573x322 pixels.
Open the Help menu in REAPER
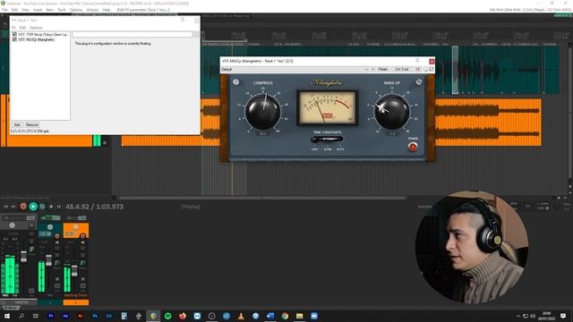click(x=106, y=10)
